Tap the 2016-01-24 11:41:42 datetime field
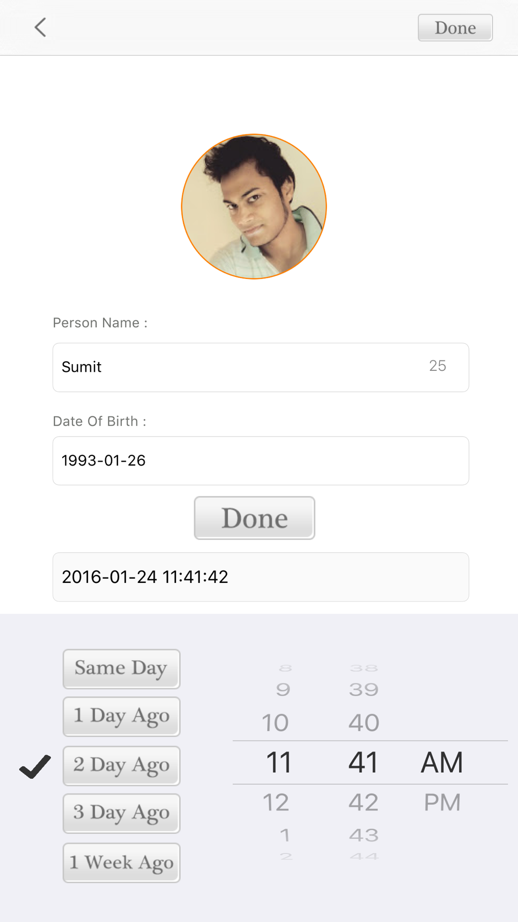518x922 pixels. coord(261,577)
